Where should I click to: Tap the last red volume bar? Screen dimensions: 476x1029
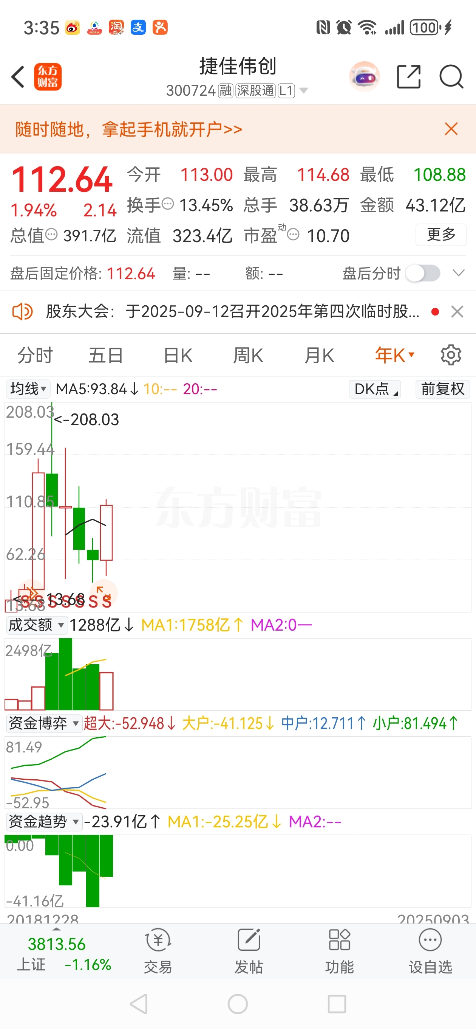[x=106, y=691]
